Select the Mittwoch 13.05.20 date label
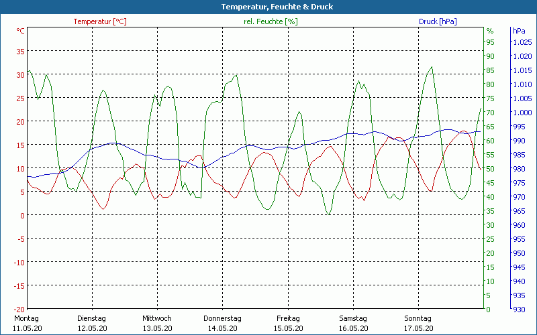Screen dimensions: 537x335 click(x=157, y=323)
